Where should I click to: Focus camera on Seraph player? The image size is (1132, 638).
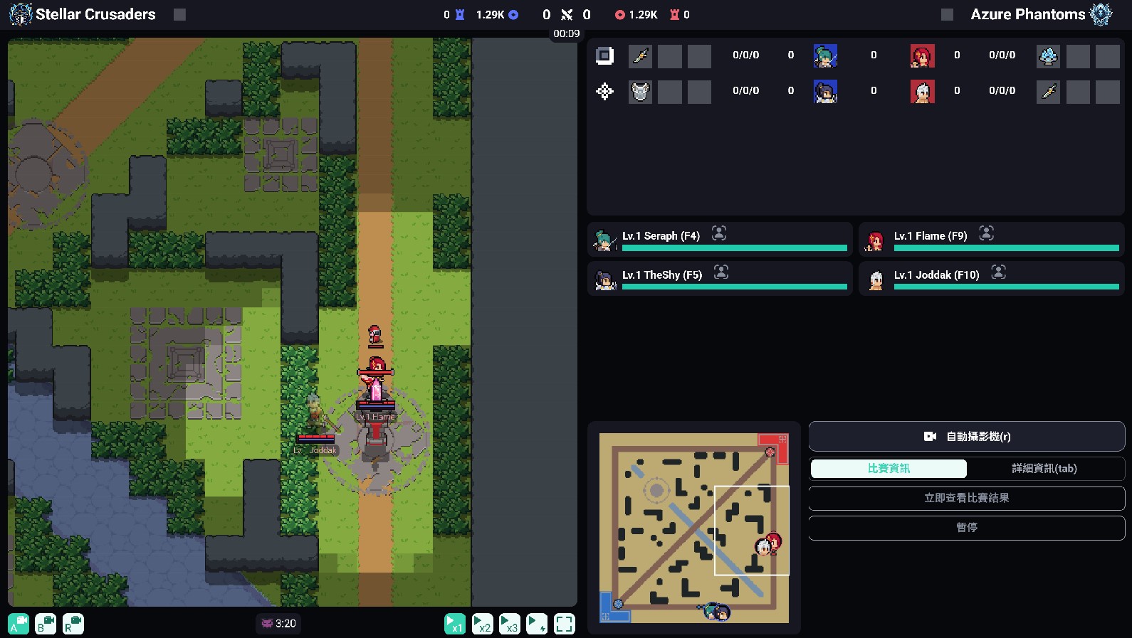[719, 233]
